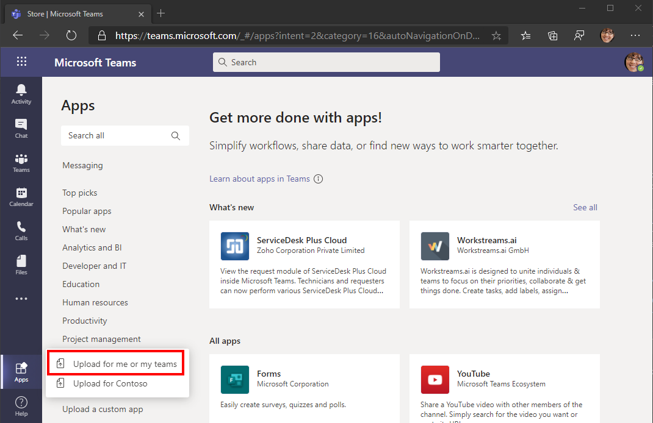Focus the Search all apps field
Screen dimensions: 653x423
click(x=125, y=135)
